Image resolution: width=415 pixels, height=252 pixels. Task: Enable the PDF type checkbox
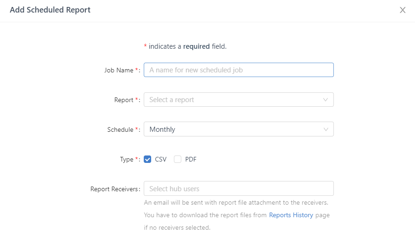coord(178,159)
